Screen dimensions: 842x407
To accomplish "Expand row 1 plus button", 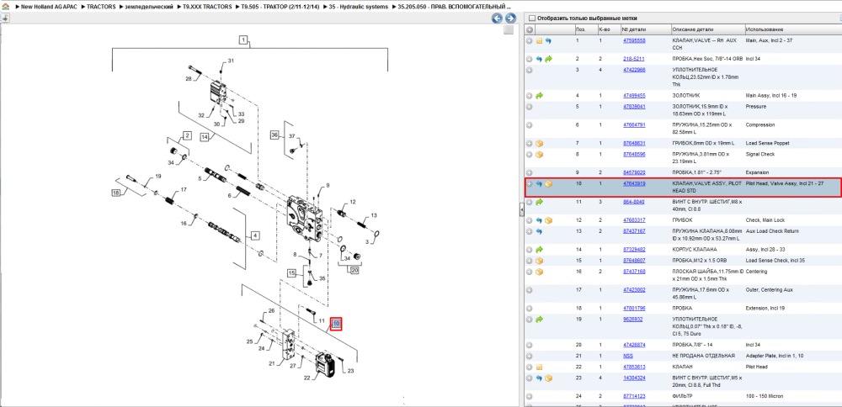I will click(529, 40).
